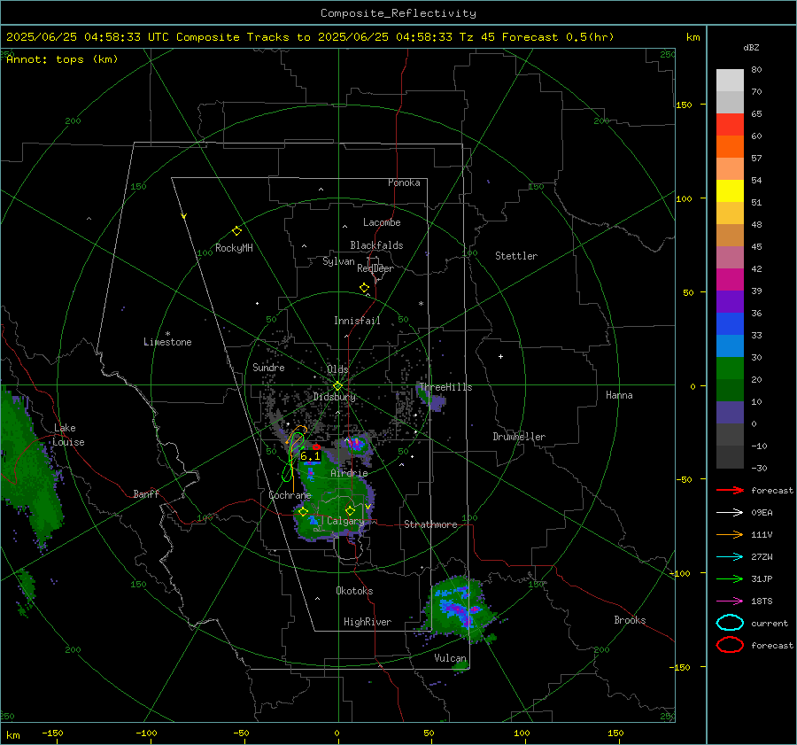Click the Brooks town label
The height and width of the screenshot is (745, 797).
[630, 620]
